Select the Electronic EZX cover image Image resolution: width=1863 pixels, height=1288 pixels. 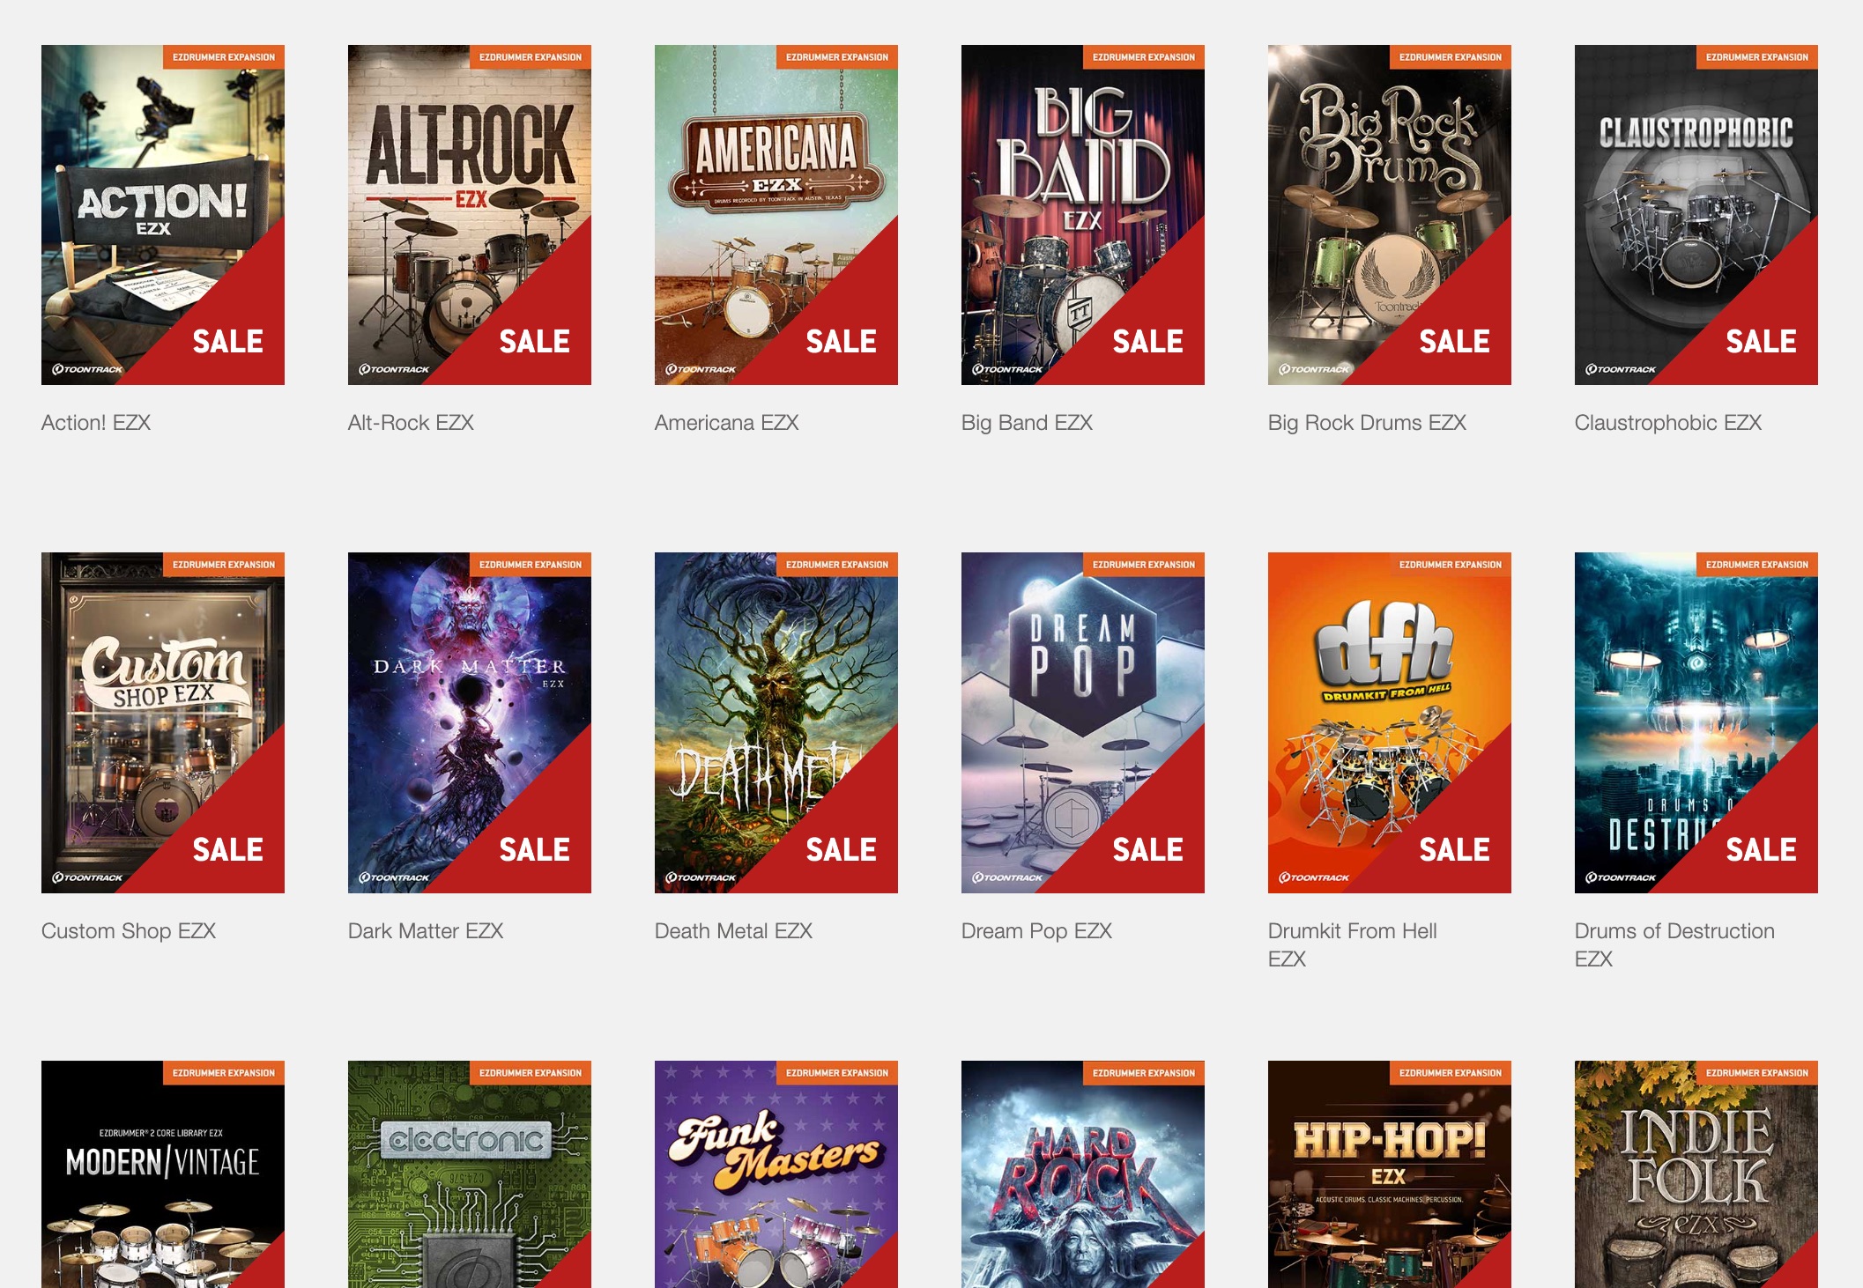470,1174
